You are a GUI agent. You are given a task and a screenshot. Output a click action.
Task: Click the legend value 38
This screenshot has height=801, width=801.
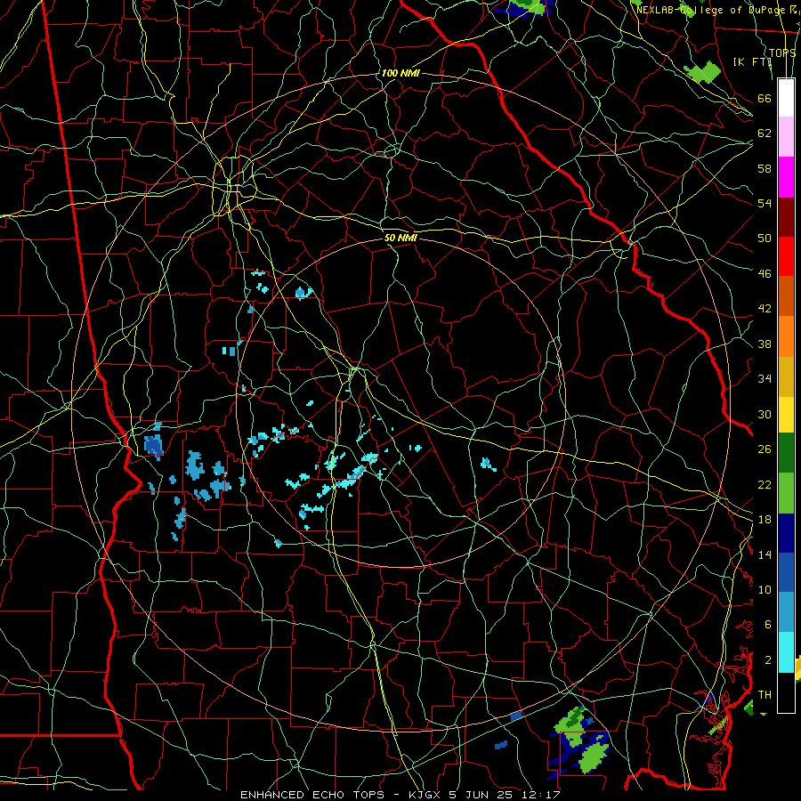pyautogui.click(x=765, y=344)
